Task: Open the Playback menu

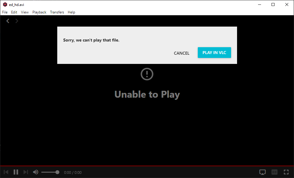Action: pyautogui.click(x=39, y=12)
